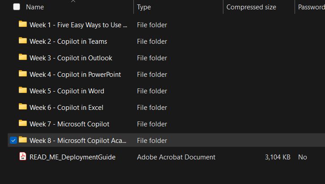
Task: Click File folder type for Week 2
Action: (x=152, y=42)
